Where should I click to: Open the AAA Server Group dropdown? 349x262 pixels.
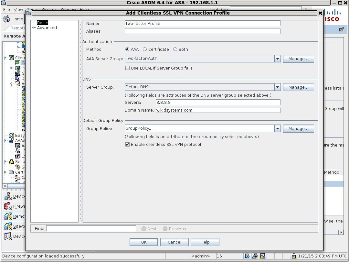pyautogui.click(x=277, y=59)
